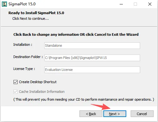This screenshot has width=158, height=122.
Task: Go back with the < Back button
Action: click(91, 114)
